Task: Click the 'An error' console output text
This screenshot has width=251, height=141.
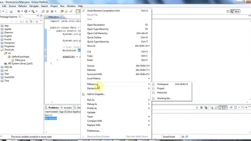Action: [x=51, y=118]
